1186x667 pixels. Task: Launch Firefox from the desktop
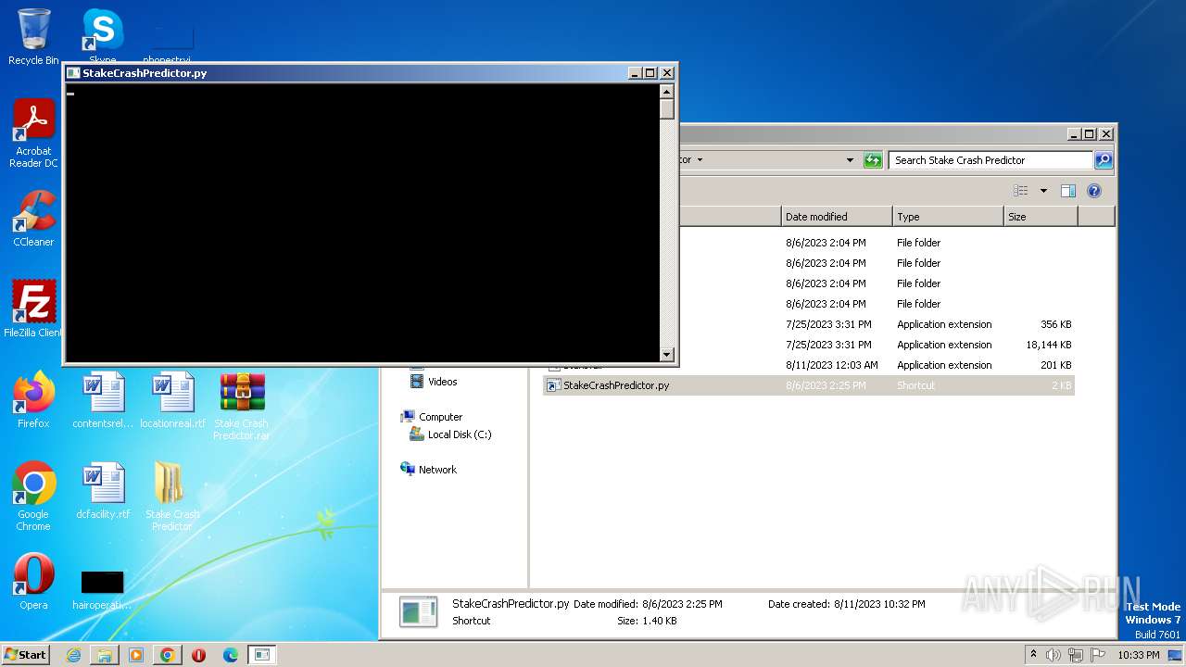(33, 399)
